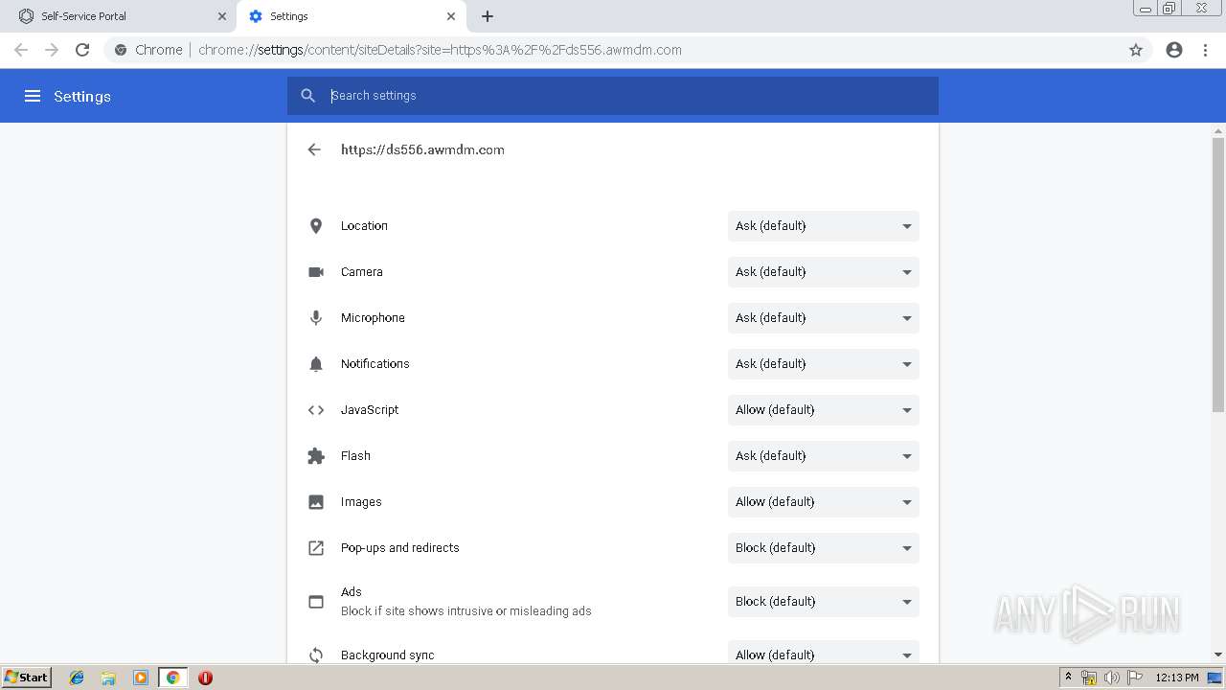Open the Microphone permission dropdown
This screenshot has height=690, width=1226.
coord(824,318)
